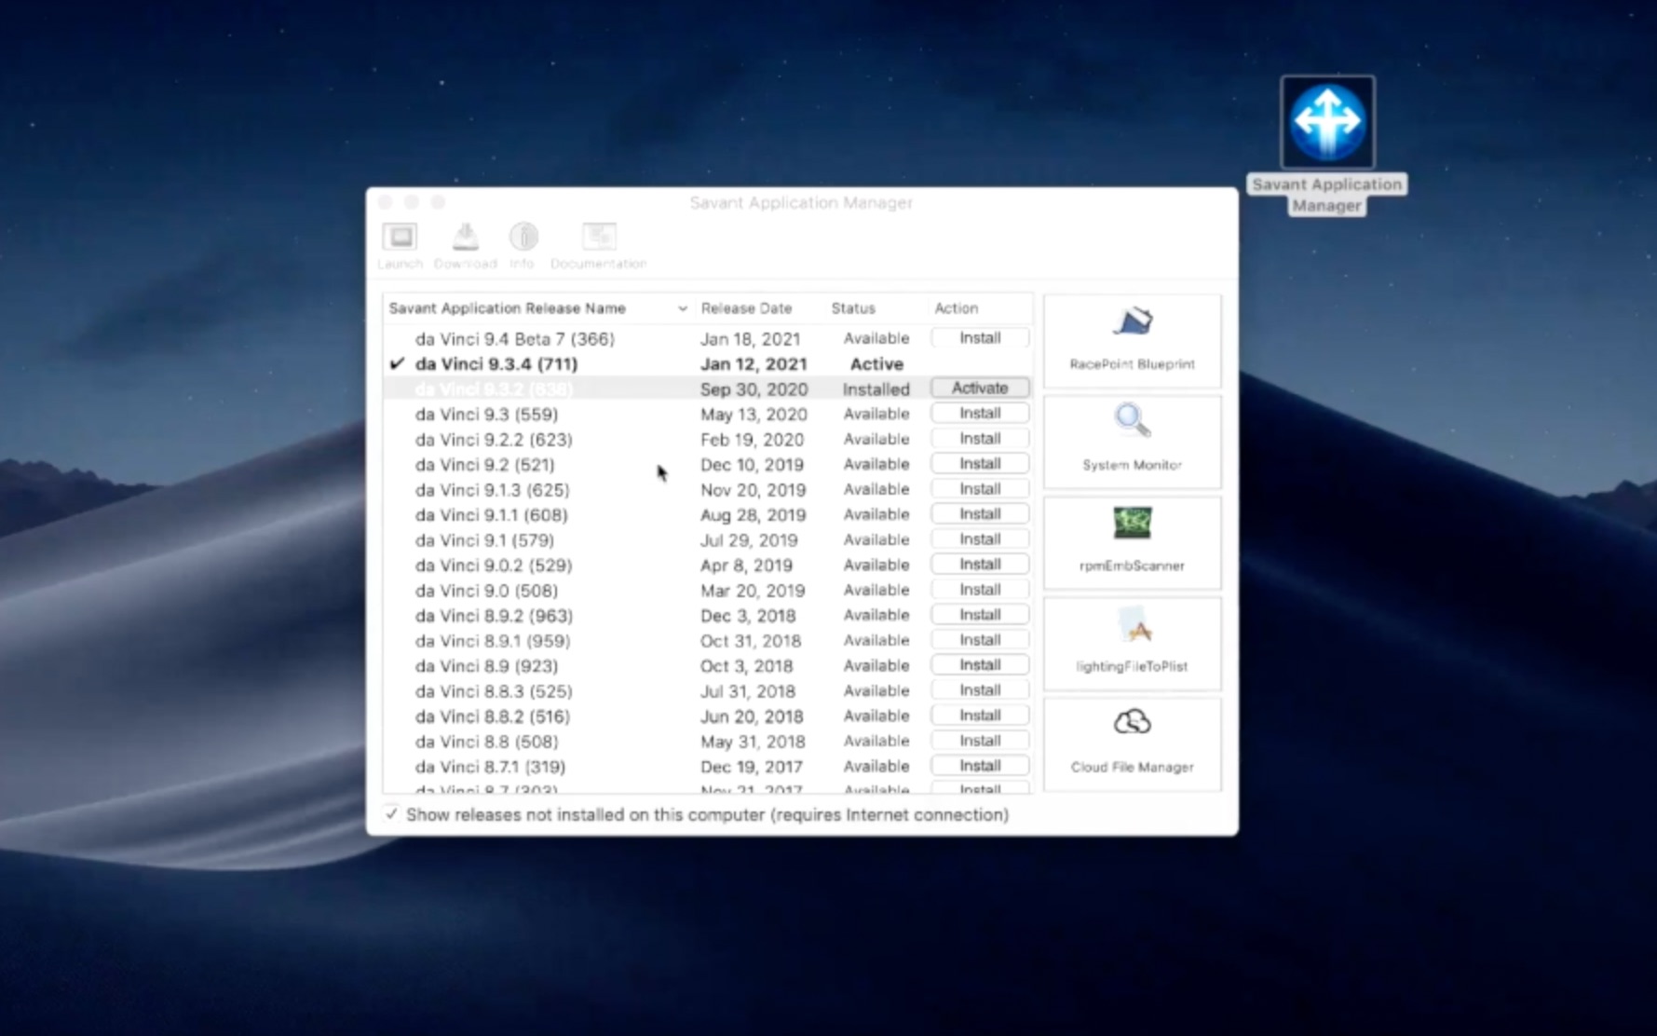The width and height of the screenshot is (1657, 1036).
Task: Open the Info toolbar icon
Action: tap(523, 246)
